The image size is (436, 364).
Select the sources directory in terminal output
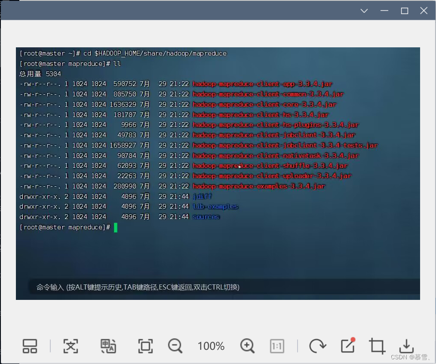206,217
